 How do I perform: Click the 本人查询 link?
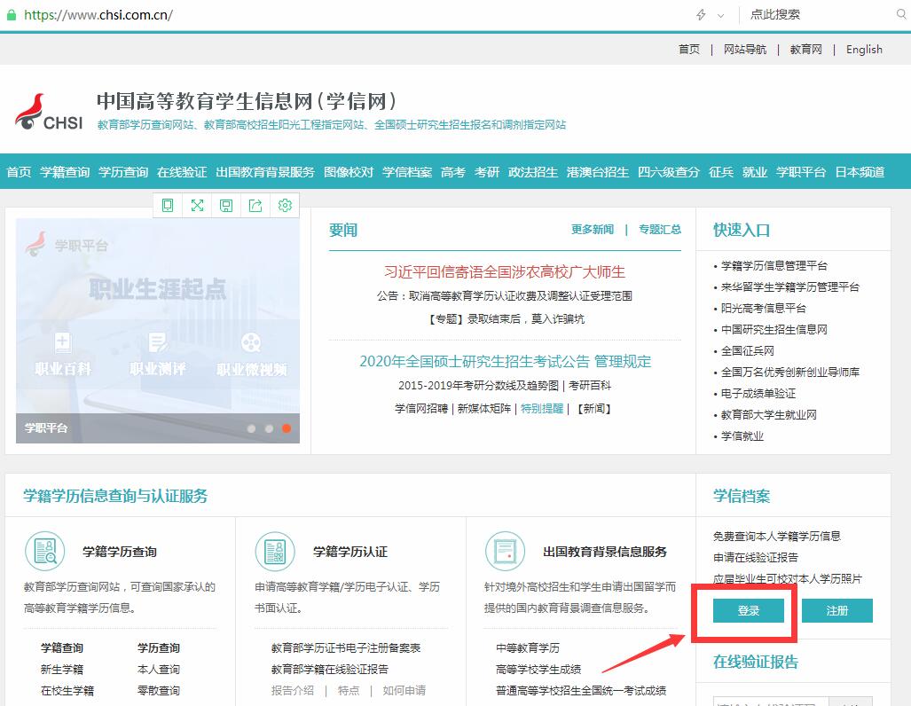pyautogui.click(x=159, y=670)
